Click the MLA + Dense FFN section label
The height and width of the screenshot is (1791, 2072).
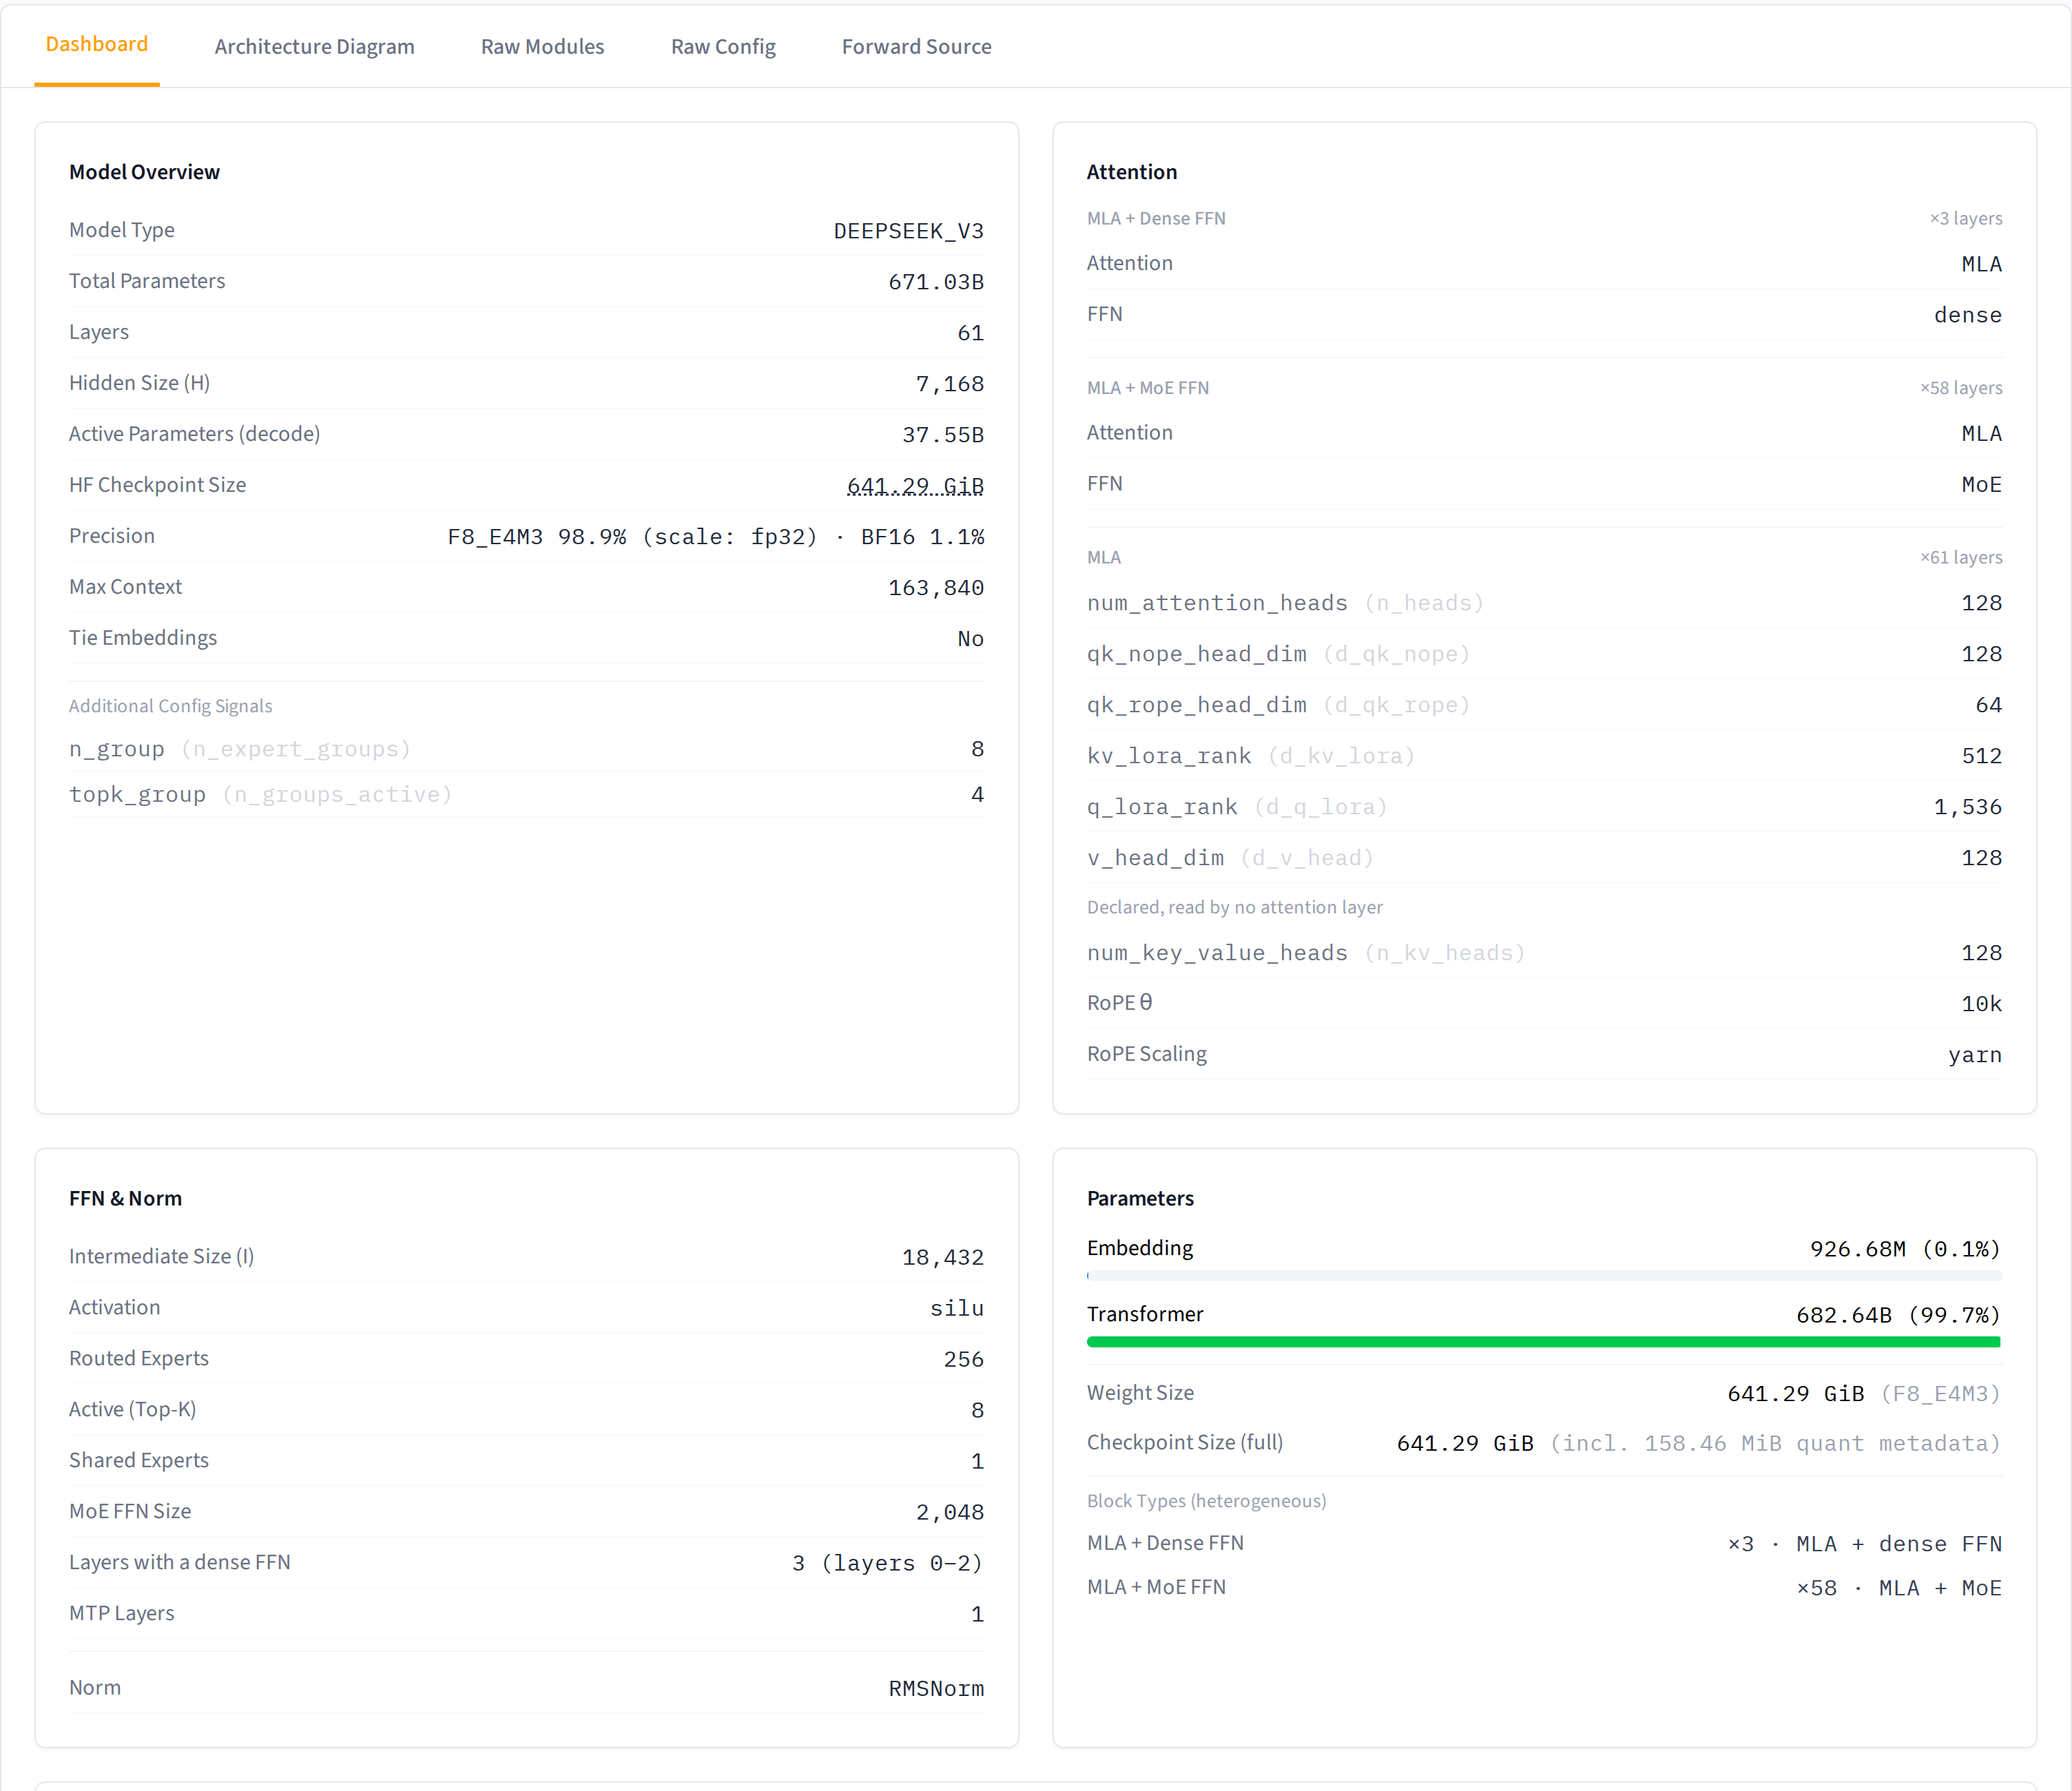[1156, 218]
